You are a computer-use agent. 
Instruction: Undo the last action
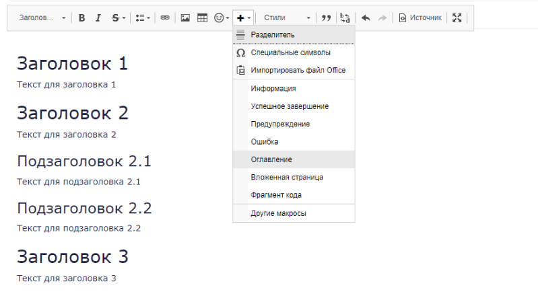click(366, 18)
